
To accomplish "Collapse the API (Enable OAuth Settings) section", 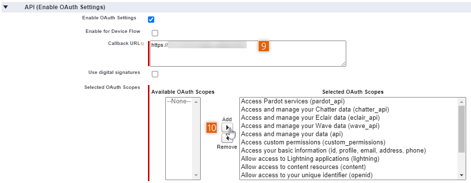I will tap(5, 7).
